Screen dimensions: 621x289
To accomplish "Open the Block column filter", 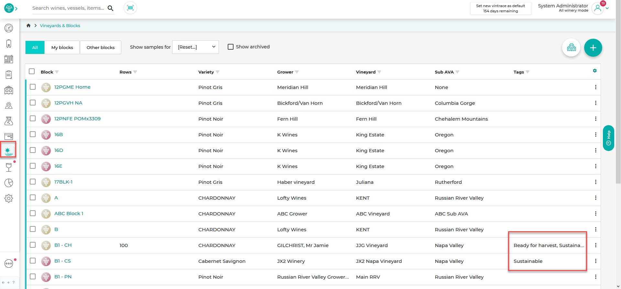I will [x=57, y=72].
